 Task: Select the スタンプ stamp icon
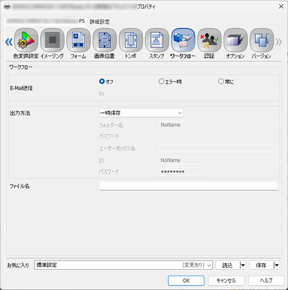click(x=157, y=40)
